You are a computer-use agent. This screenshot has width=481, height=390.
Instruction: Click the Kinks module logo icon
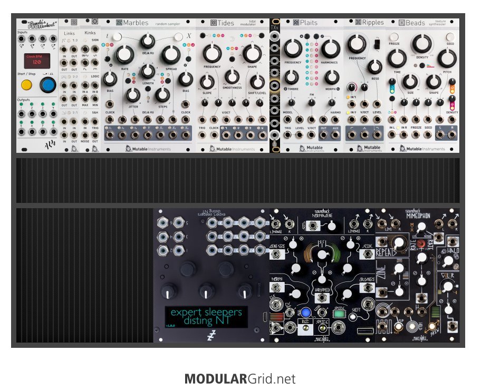(x=95, y=22)
